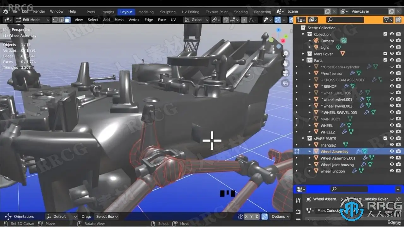
Task: Open the Mesh menu in viewport header
Action: [119, 20]
